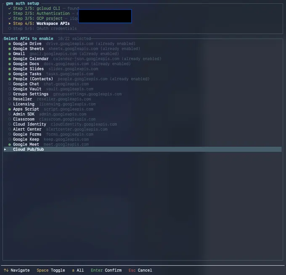Toggle the Google Tasks API selection dot
The width and height of the screenshot is (286, 275).
coord(10,74)
